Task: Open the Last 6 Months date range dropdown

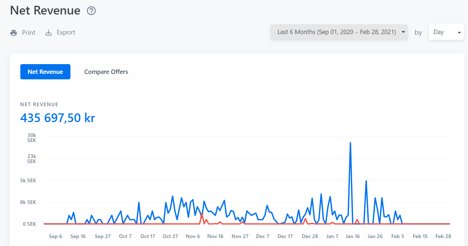Action: pos(339,32)
